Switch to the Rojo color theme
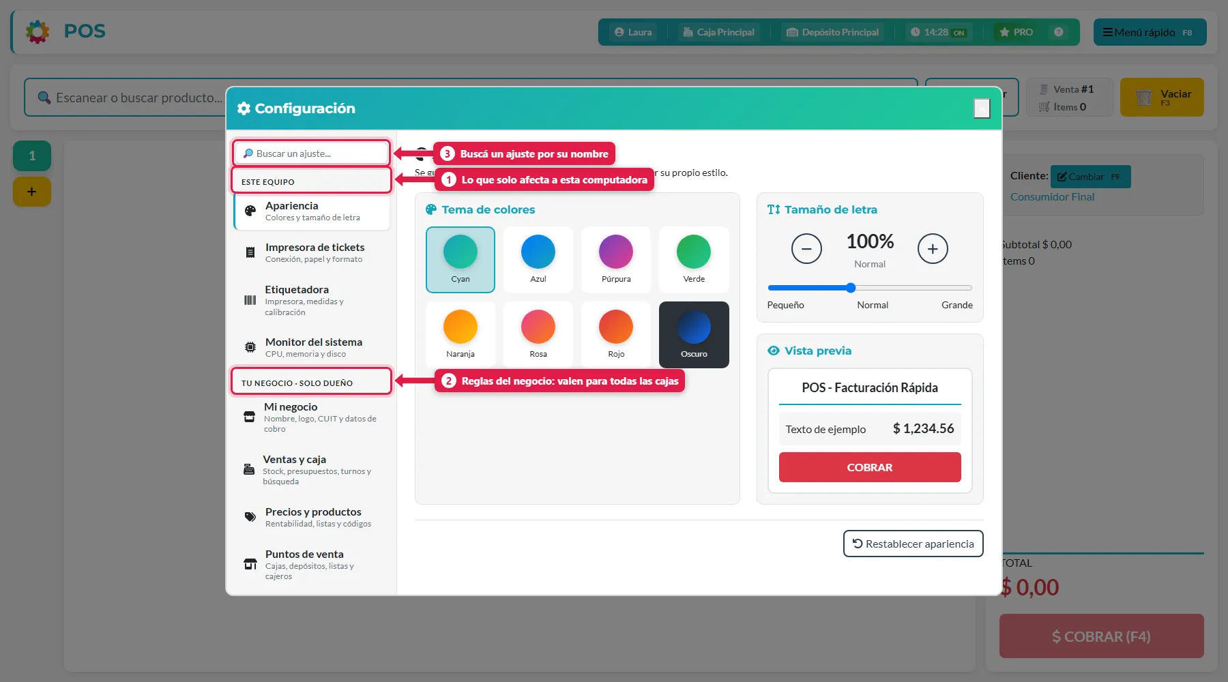Viewport: 1228px width, 682px height. click(x=616, y=335)
